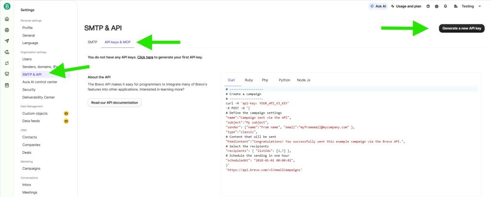Open the Home icon in left rail
Image resolution: width=491 pixels, height=197 pixels.
[7, 19]
